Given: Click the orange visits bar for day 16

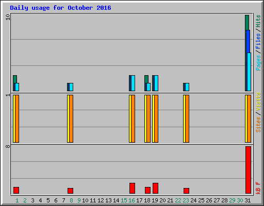Looking at the screenshot, I should click(x=133, y=118).
